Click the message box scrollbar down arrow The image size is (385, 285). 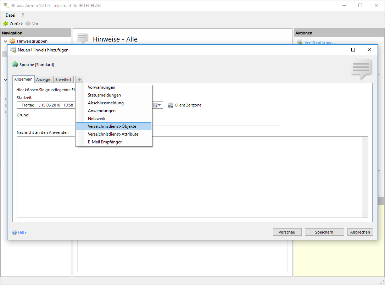(x=365, y=215)
